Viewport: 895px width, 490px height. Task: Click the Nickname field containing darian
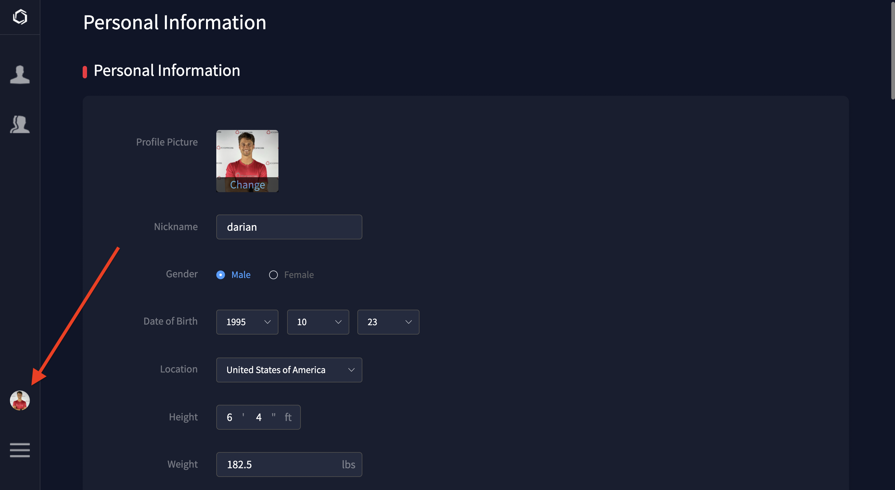pyautogui.click(x=289, y=227)
